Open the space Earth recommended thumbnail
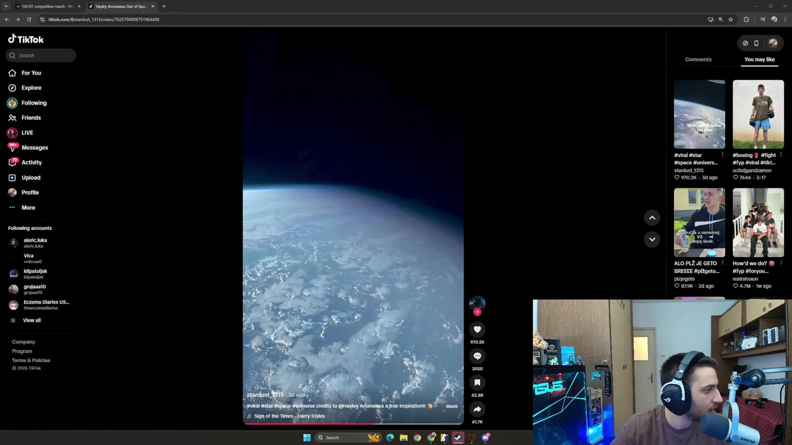The height and width of the screenshot is (445, 792). tap(699, 114)
